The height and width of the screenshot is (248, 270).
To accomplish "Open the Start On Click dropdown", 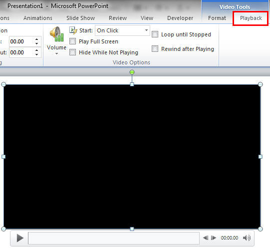I will point(146,30).
